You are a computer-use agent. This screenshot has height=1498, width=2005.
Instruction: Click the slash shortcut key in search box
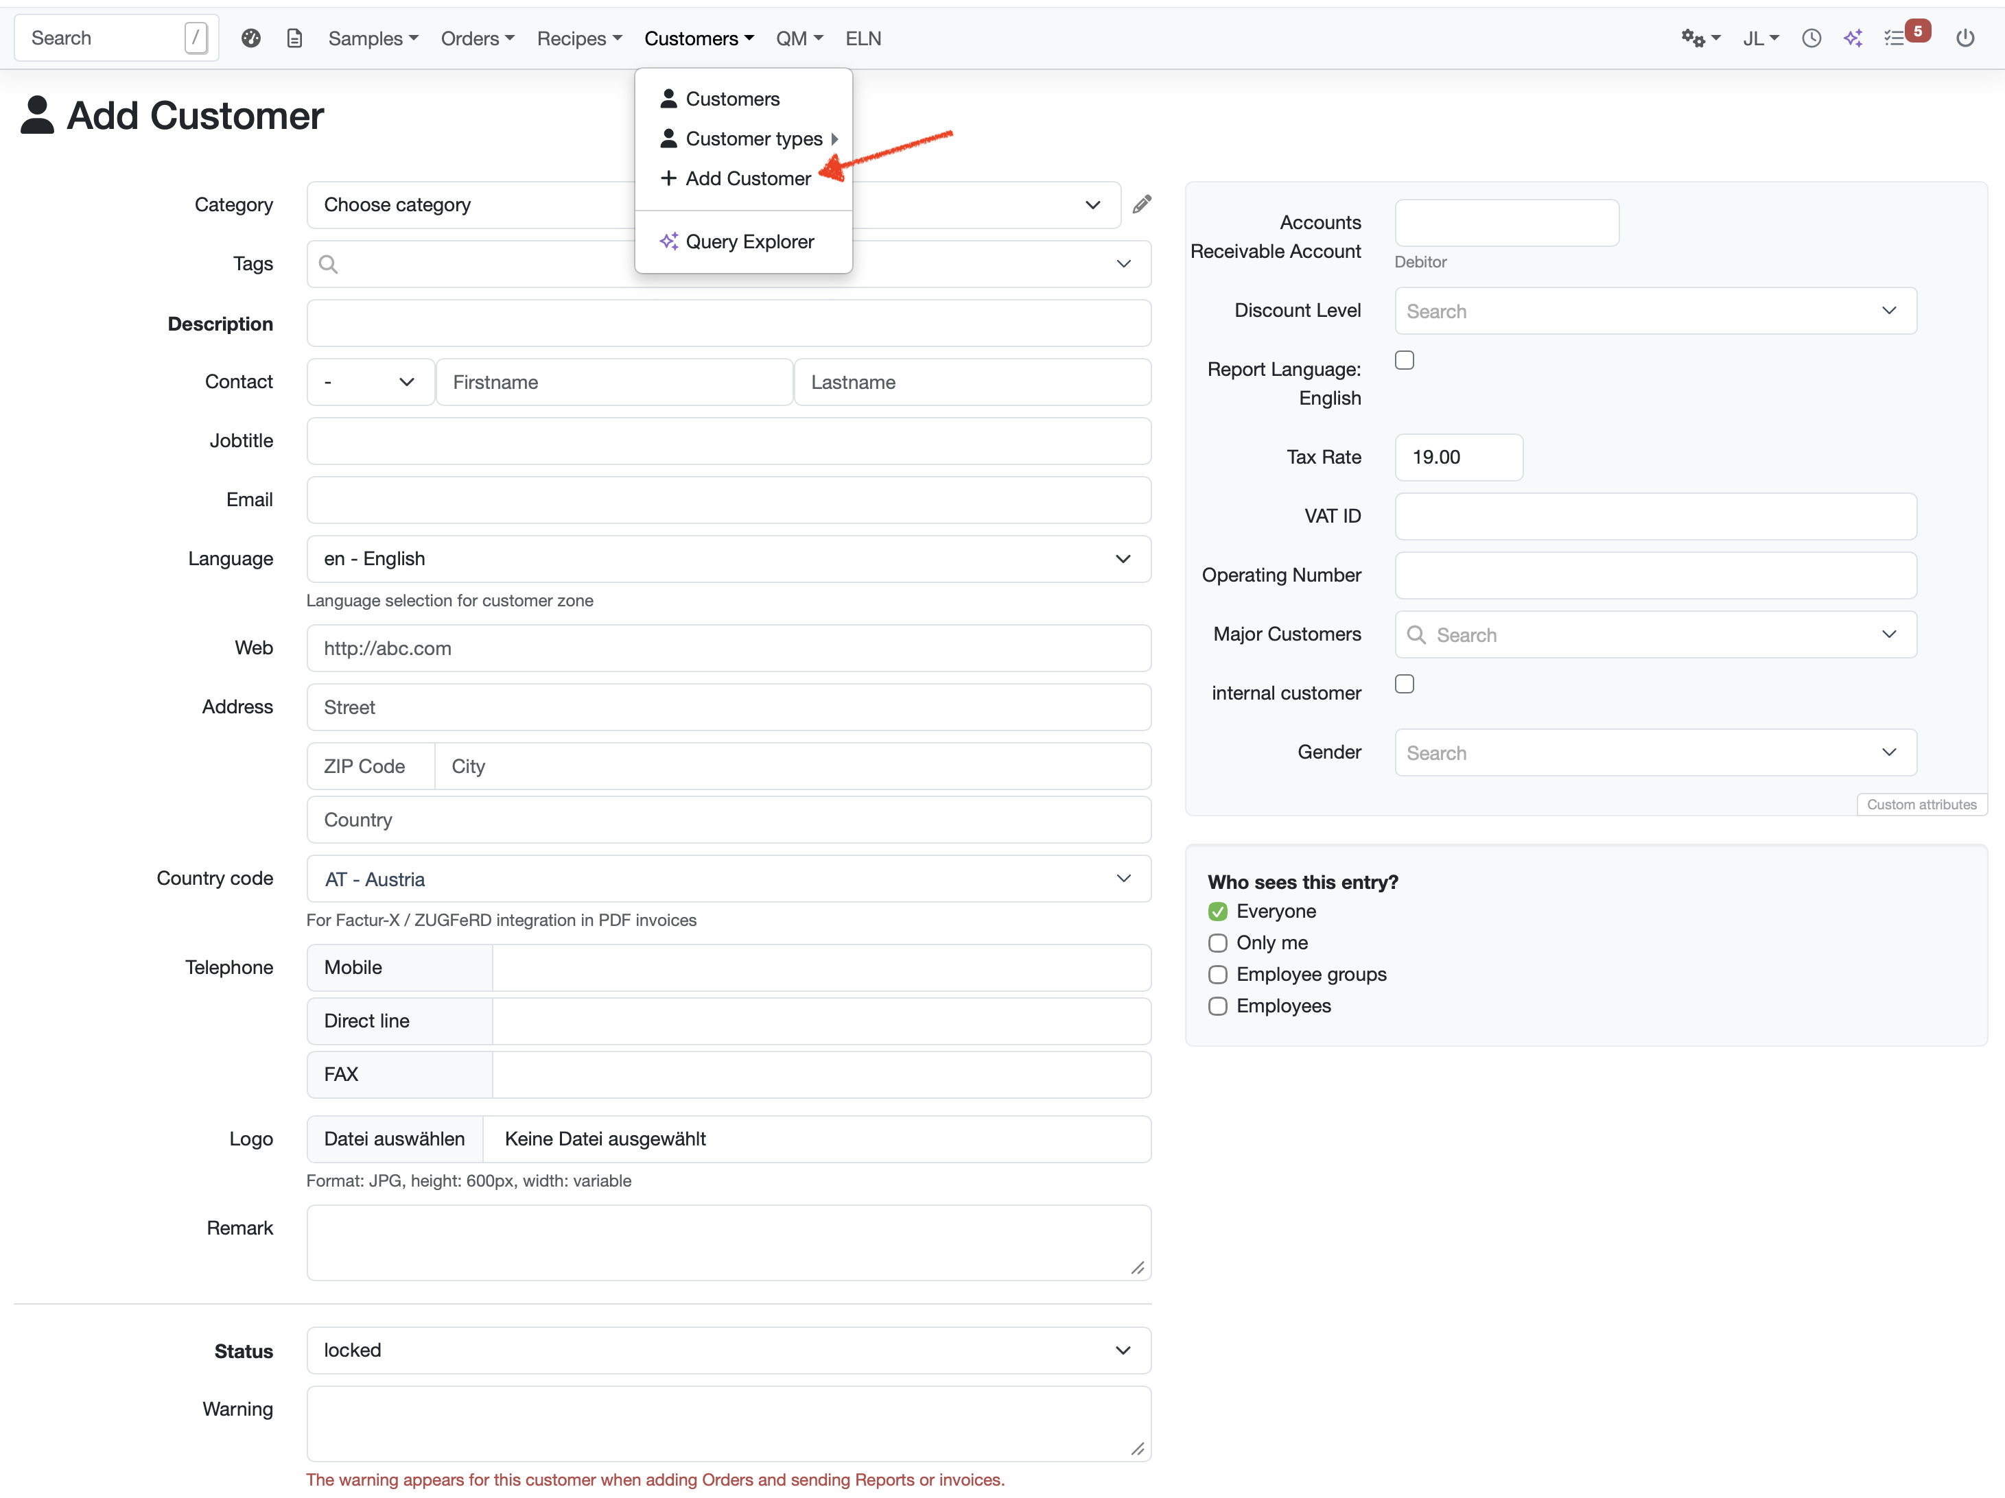[x=196, y=38]
